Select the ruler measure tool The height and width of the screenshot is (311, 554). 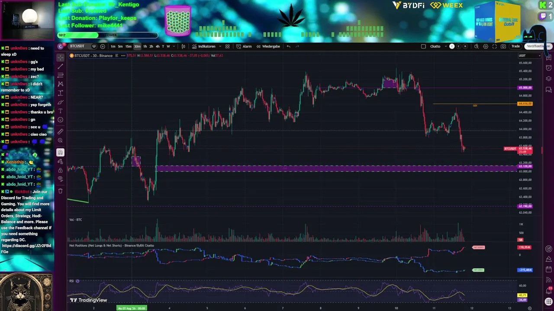(x=60, y=131)
